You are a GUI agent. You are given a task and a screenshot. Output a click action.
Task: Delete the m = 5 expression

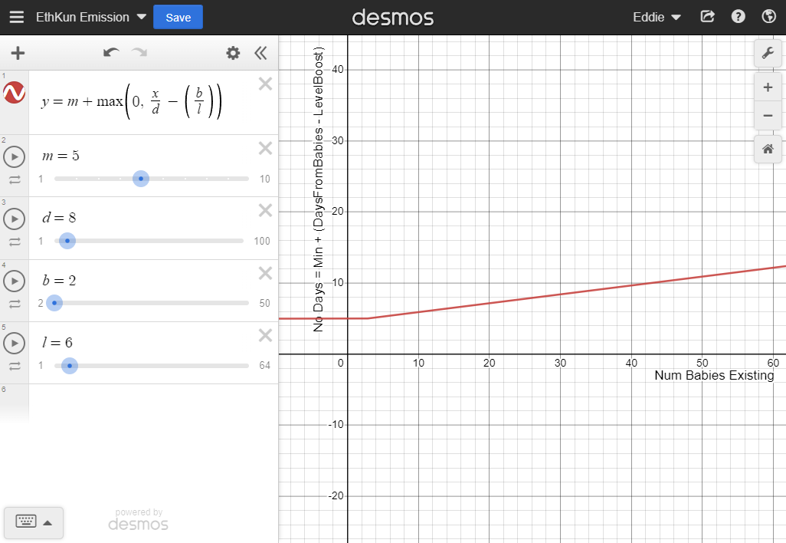[265, 148]
